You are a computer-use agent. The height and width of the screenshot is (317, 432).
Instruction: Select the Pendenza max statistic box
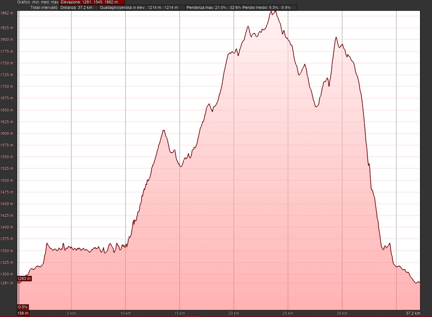coord(213,8)
